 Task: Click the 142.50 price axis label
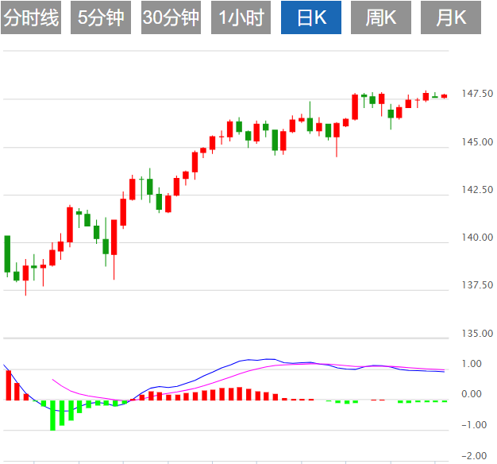click(478, 190)
